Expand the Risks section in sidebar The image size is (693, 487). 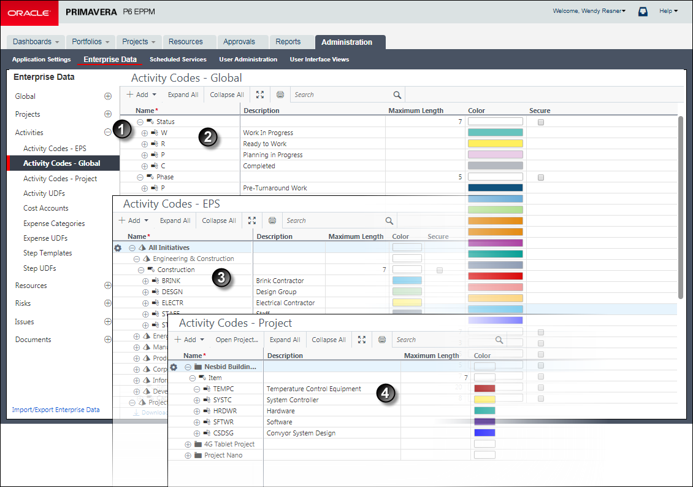coord(108,303)
